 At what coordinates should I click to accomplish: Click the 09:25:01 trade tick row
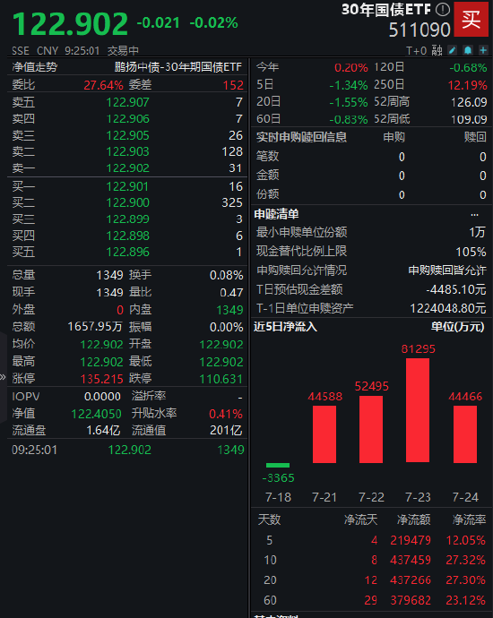[128, 450]
